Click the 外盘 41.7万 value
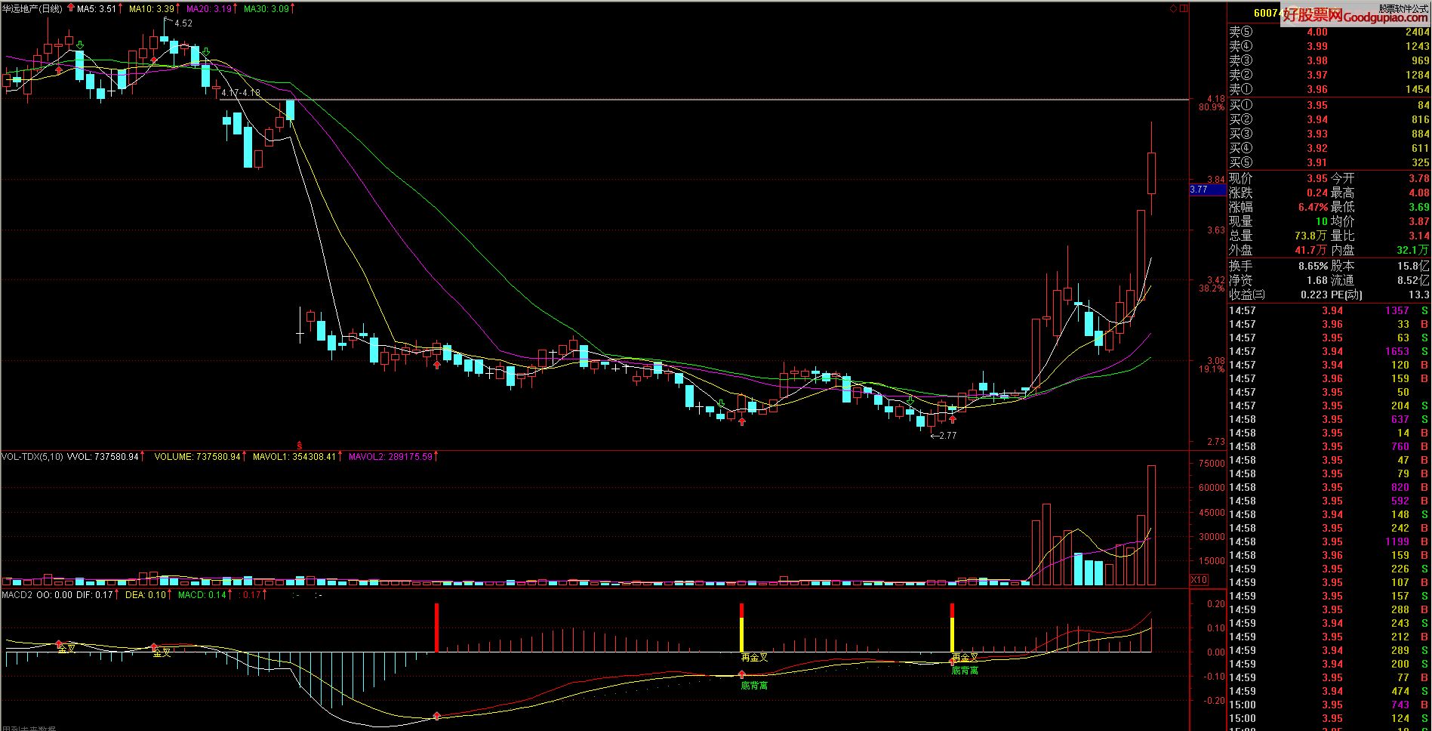 [x=1310, y=250]
